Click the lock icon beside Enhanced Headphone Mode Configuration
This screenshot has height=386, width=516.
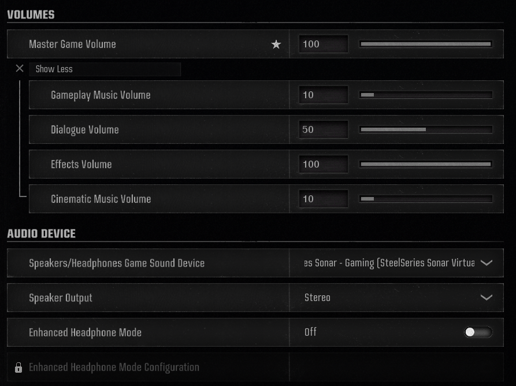(18, 368)
